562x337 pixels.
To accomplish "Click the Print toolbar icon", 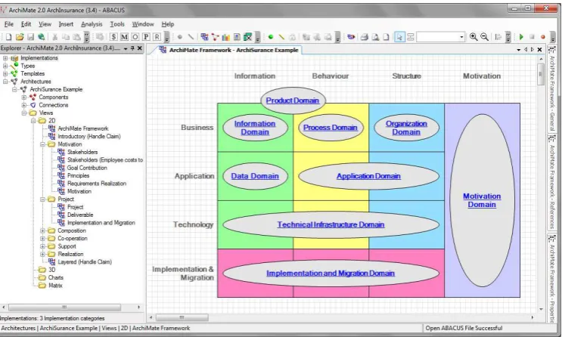I will click(x=365, y=37).
